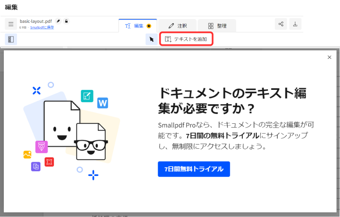340x217 pixels.
Task: Switch to the 注釈 tab
Action: click(177, 26)
